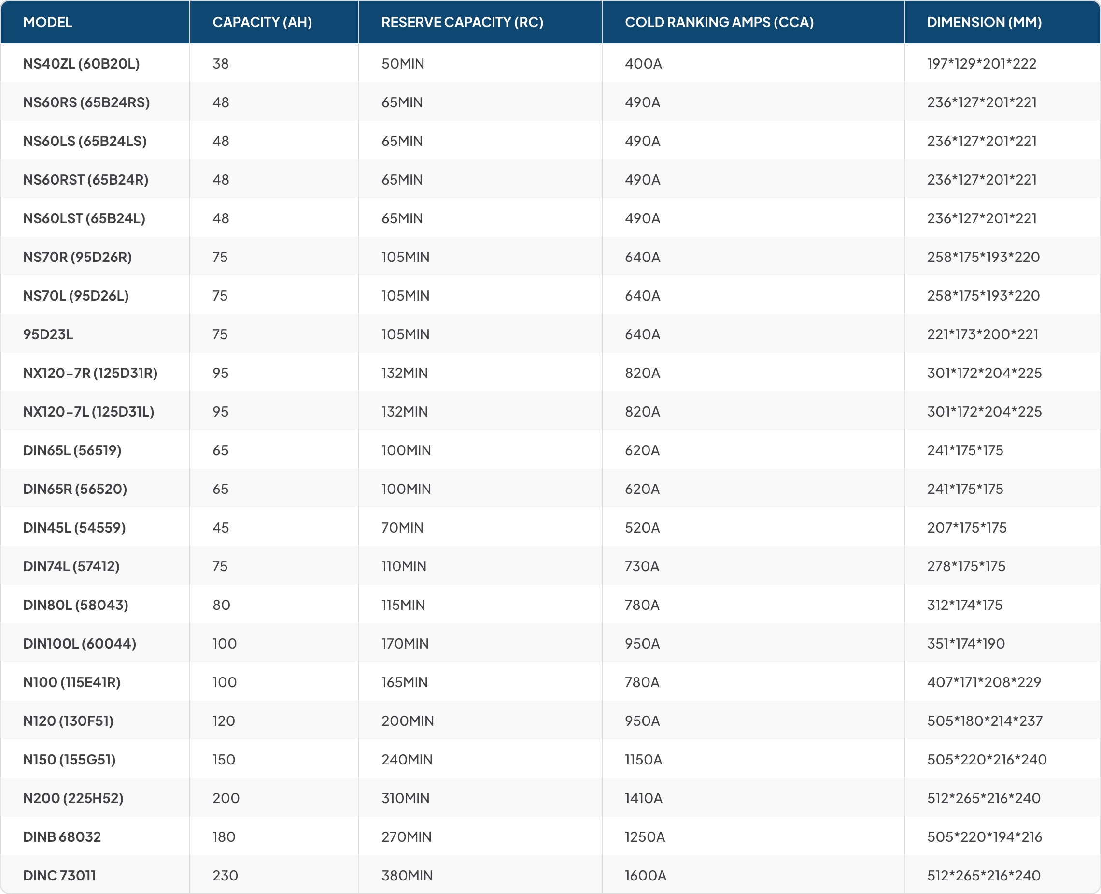
Task: Click the DINC 73011 model name
Action: click(59, 875)
